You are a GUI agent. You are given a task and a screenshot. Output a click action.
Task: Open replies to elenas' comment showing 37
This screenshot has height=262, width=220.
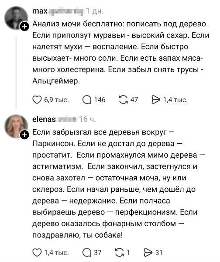(x=87, y=252)
